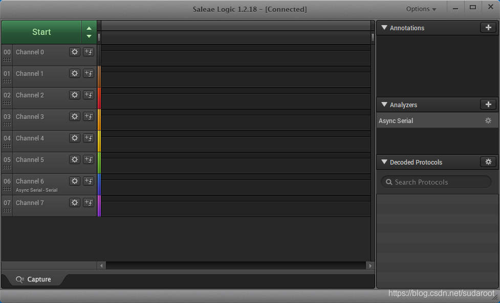Collapse the Analyzers panel
Image resolution: width=500 pixels, height=303 pixels.
384,105
